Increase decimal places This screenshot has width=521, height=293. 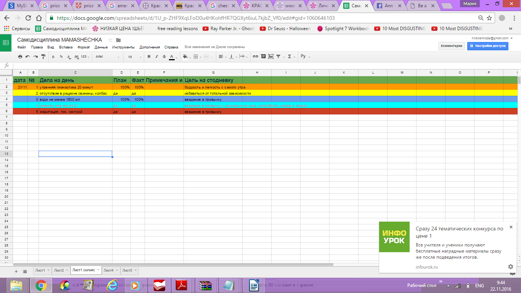coord(76,56)
